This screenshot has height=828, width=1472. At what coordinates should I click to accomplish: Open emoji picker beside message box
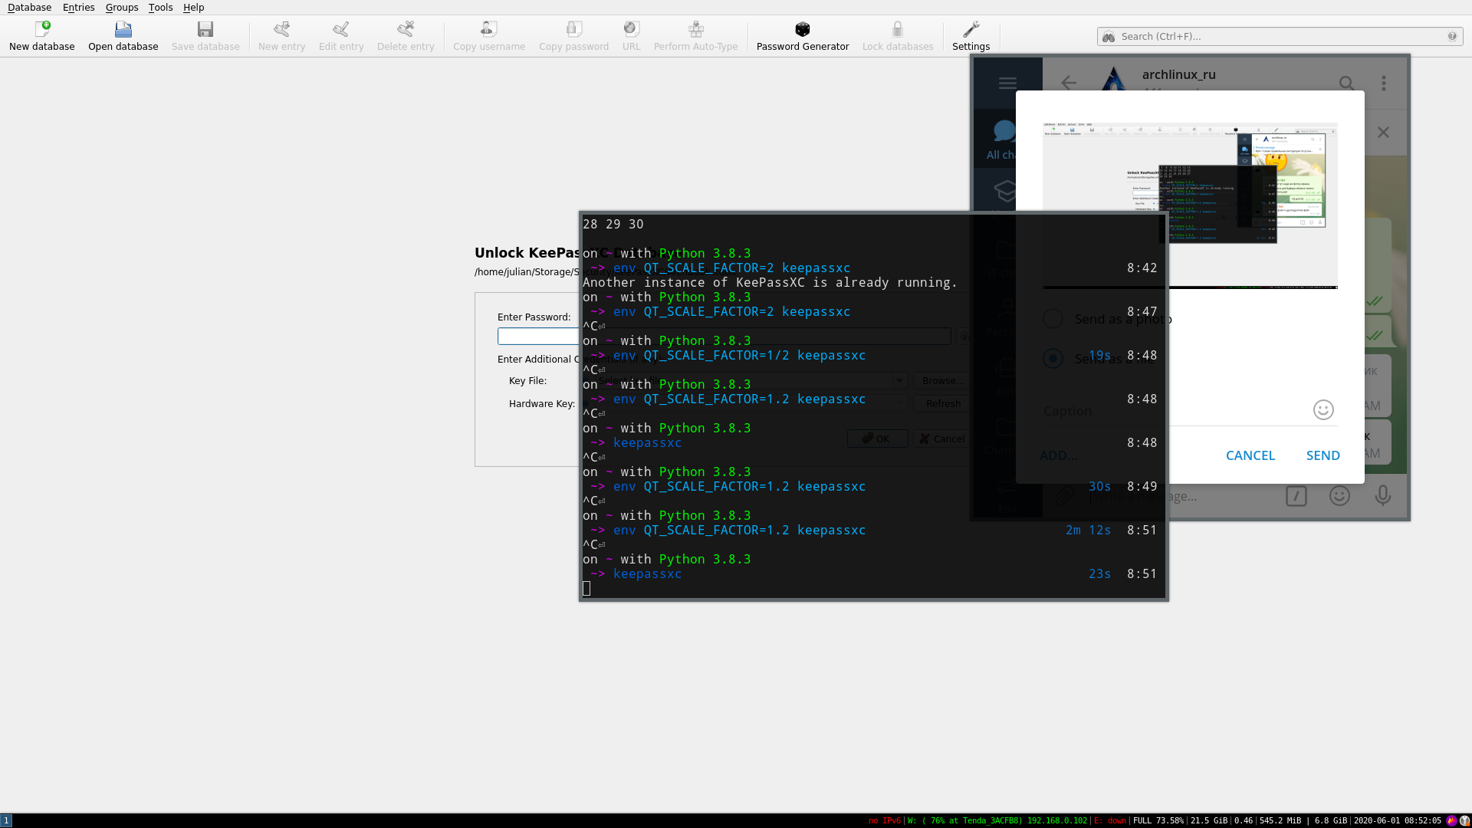pos(1339,496)
